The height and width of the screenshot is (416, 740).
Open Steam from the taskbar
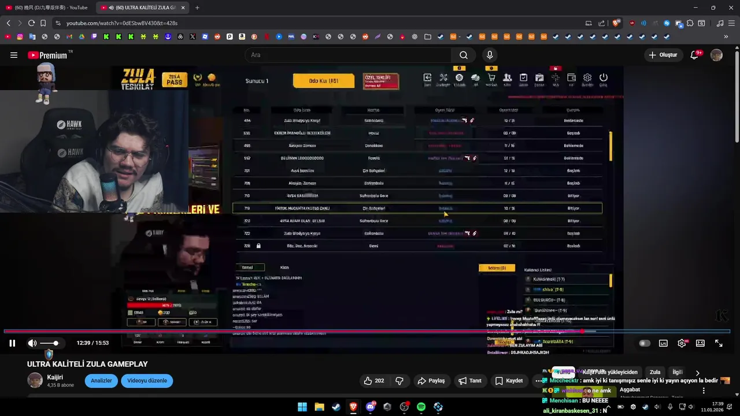336,407
